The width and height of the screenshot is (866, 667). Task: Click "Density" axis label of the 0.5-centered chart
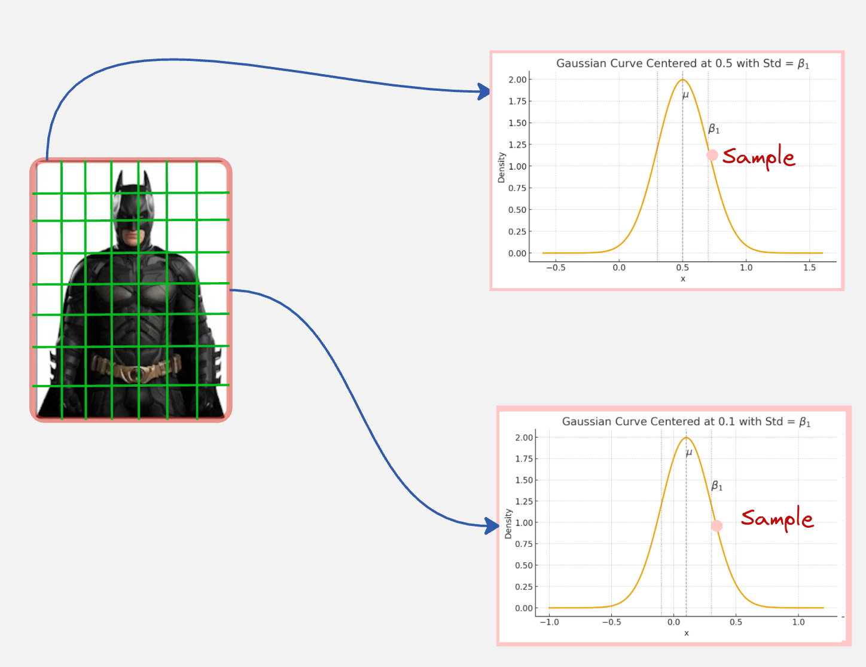[x=501, y=167]
